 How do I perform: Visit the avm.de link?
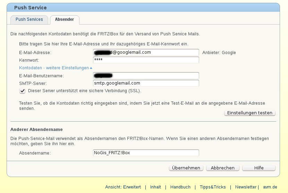click(x=270, y=187)
